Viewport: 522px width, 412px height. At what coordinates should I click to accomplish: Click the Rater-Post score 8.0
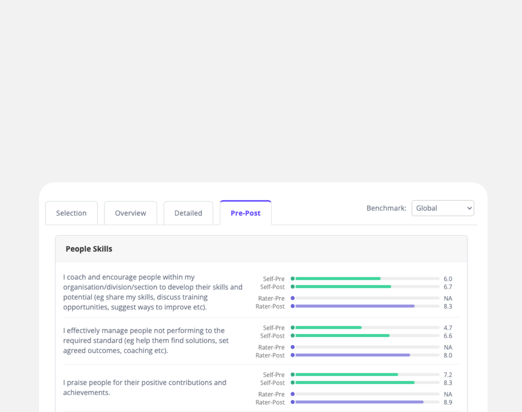pyautogui.click(x=448, y=355)
